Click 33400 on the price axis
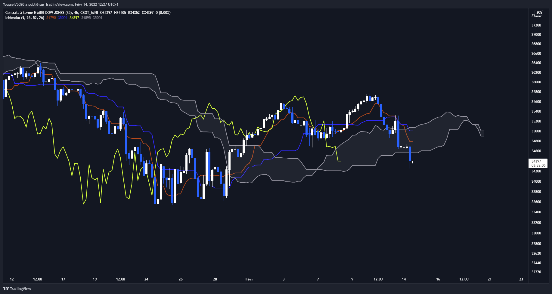 pos(536,212)
